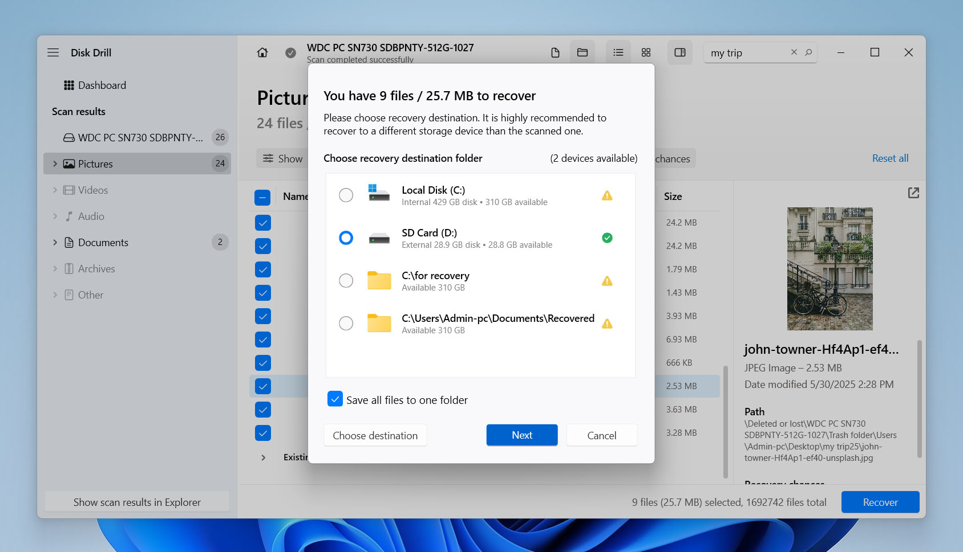Expand the Documents category
The width and height of the screenshot is (963, 552).
[x=55, y=243]
